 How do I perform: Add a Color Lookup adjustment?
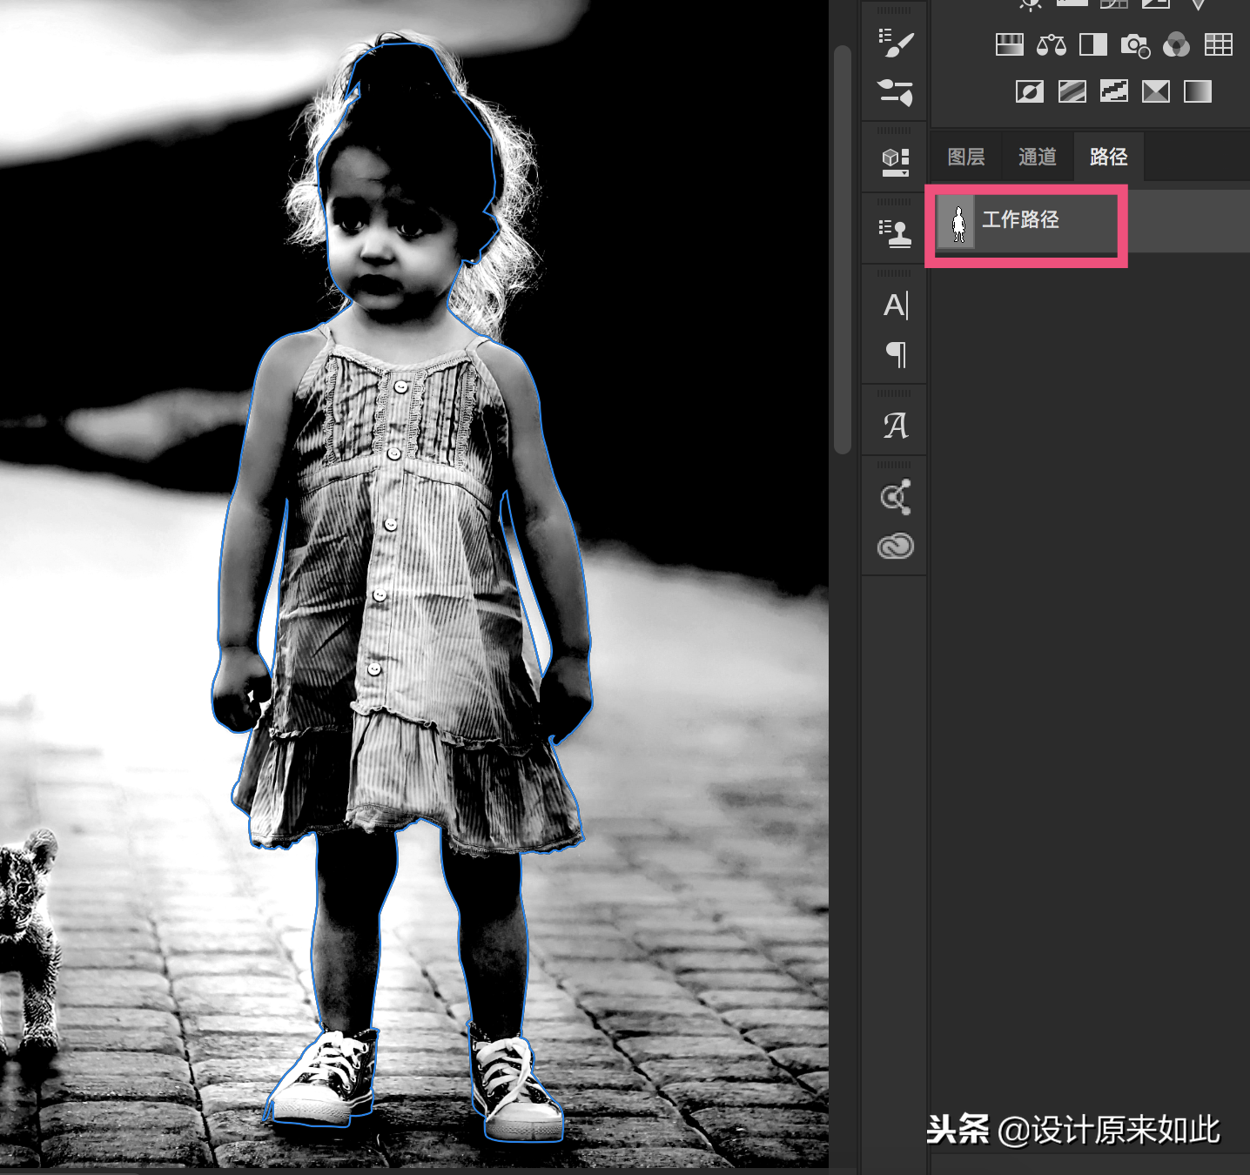click(1218, 44)
